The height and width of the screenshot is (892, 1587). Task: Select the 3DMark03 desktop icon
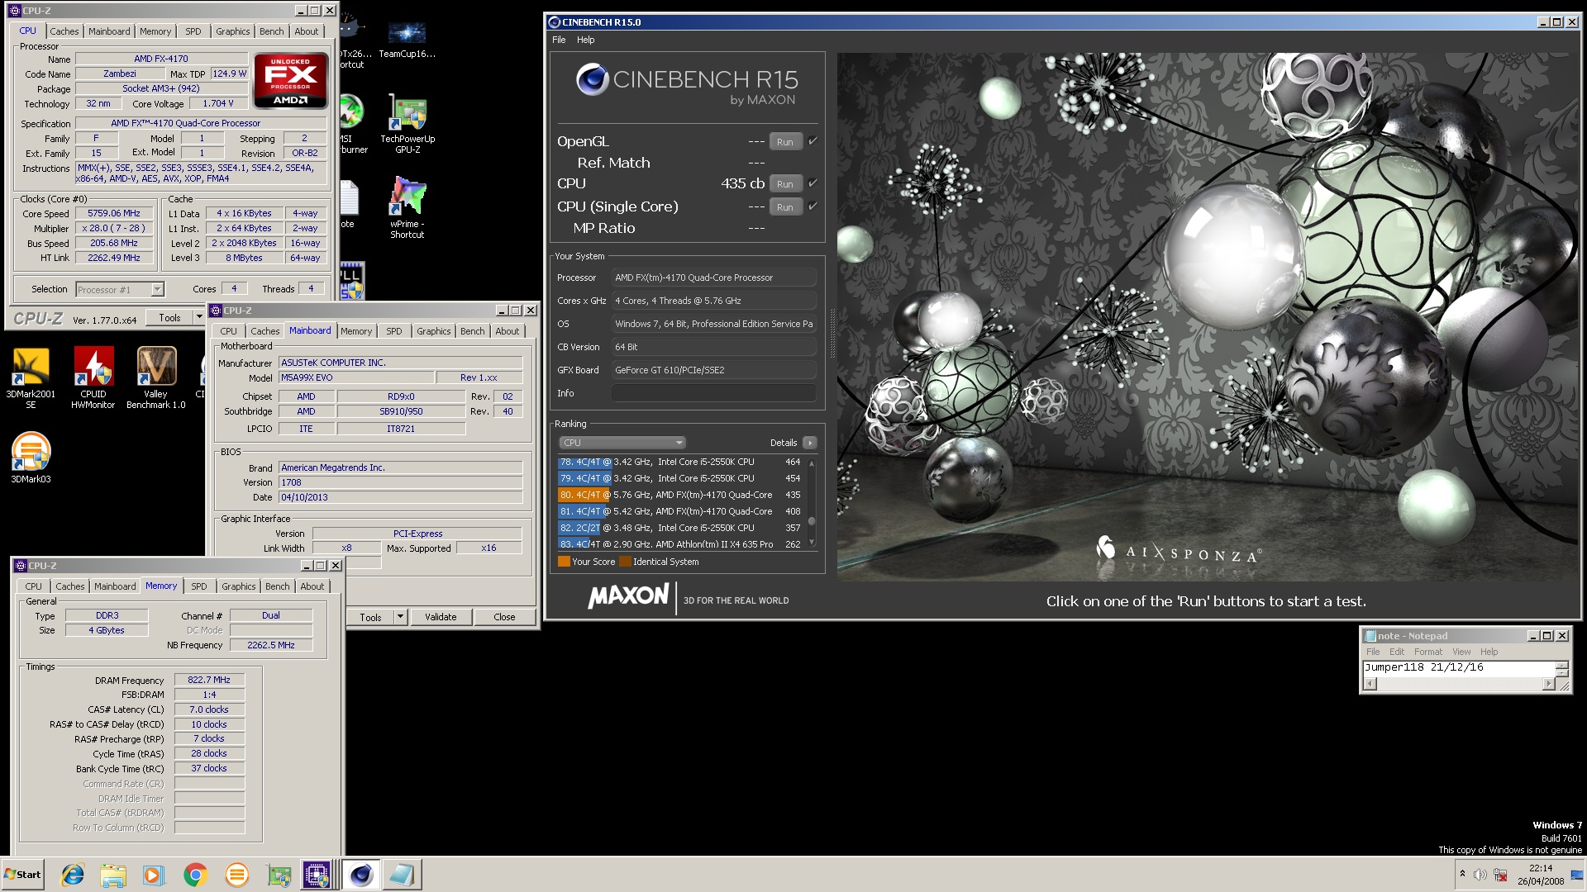pos(31,457)
